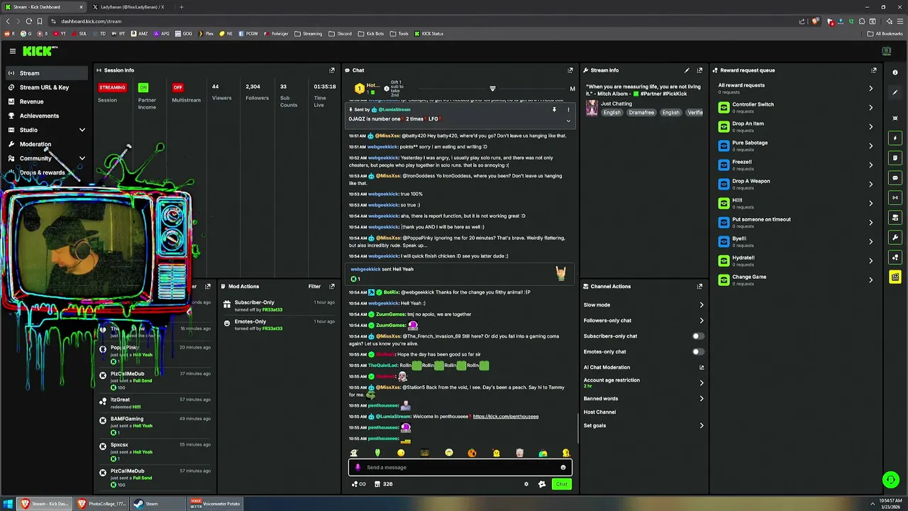Click the Just Chatting category
Image resolution: width=908 pixels, height=511 pixels.
(x=616, y=104)
